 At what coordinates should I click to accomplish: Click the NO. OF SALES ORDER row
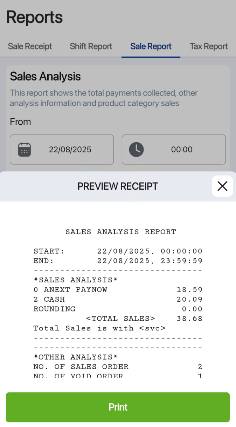pyautogui.click(x=118, y=367)
